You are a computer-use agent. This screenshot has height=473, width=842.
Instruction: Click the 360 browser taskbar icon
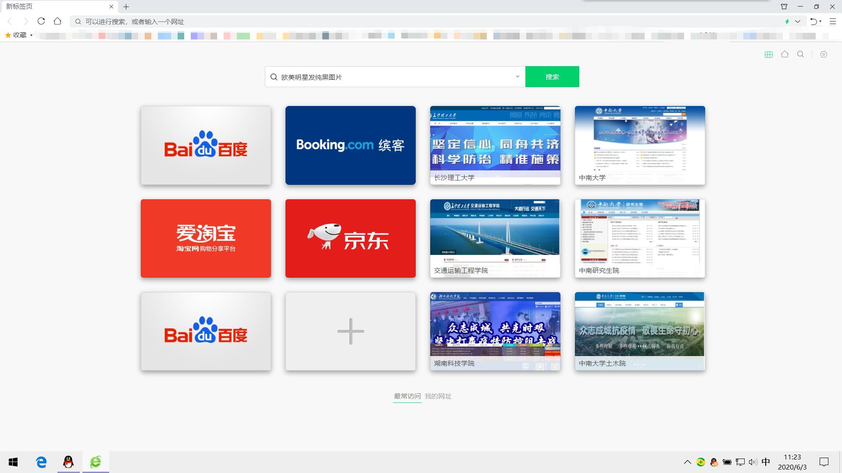click(x=96, y=462)
